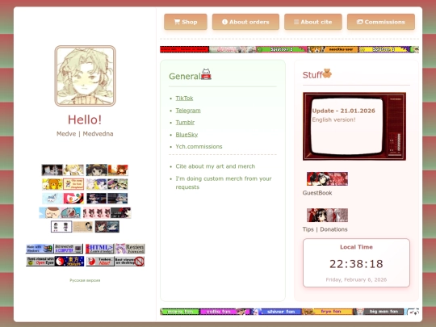Click the Resien Powered badge
This screenshot has height=327, width=436.
[130, 249]
